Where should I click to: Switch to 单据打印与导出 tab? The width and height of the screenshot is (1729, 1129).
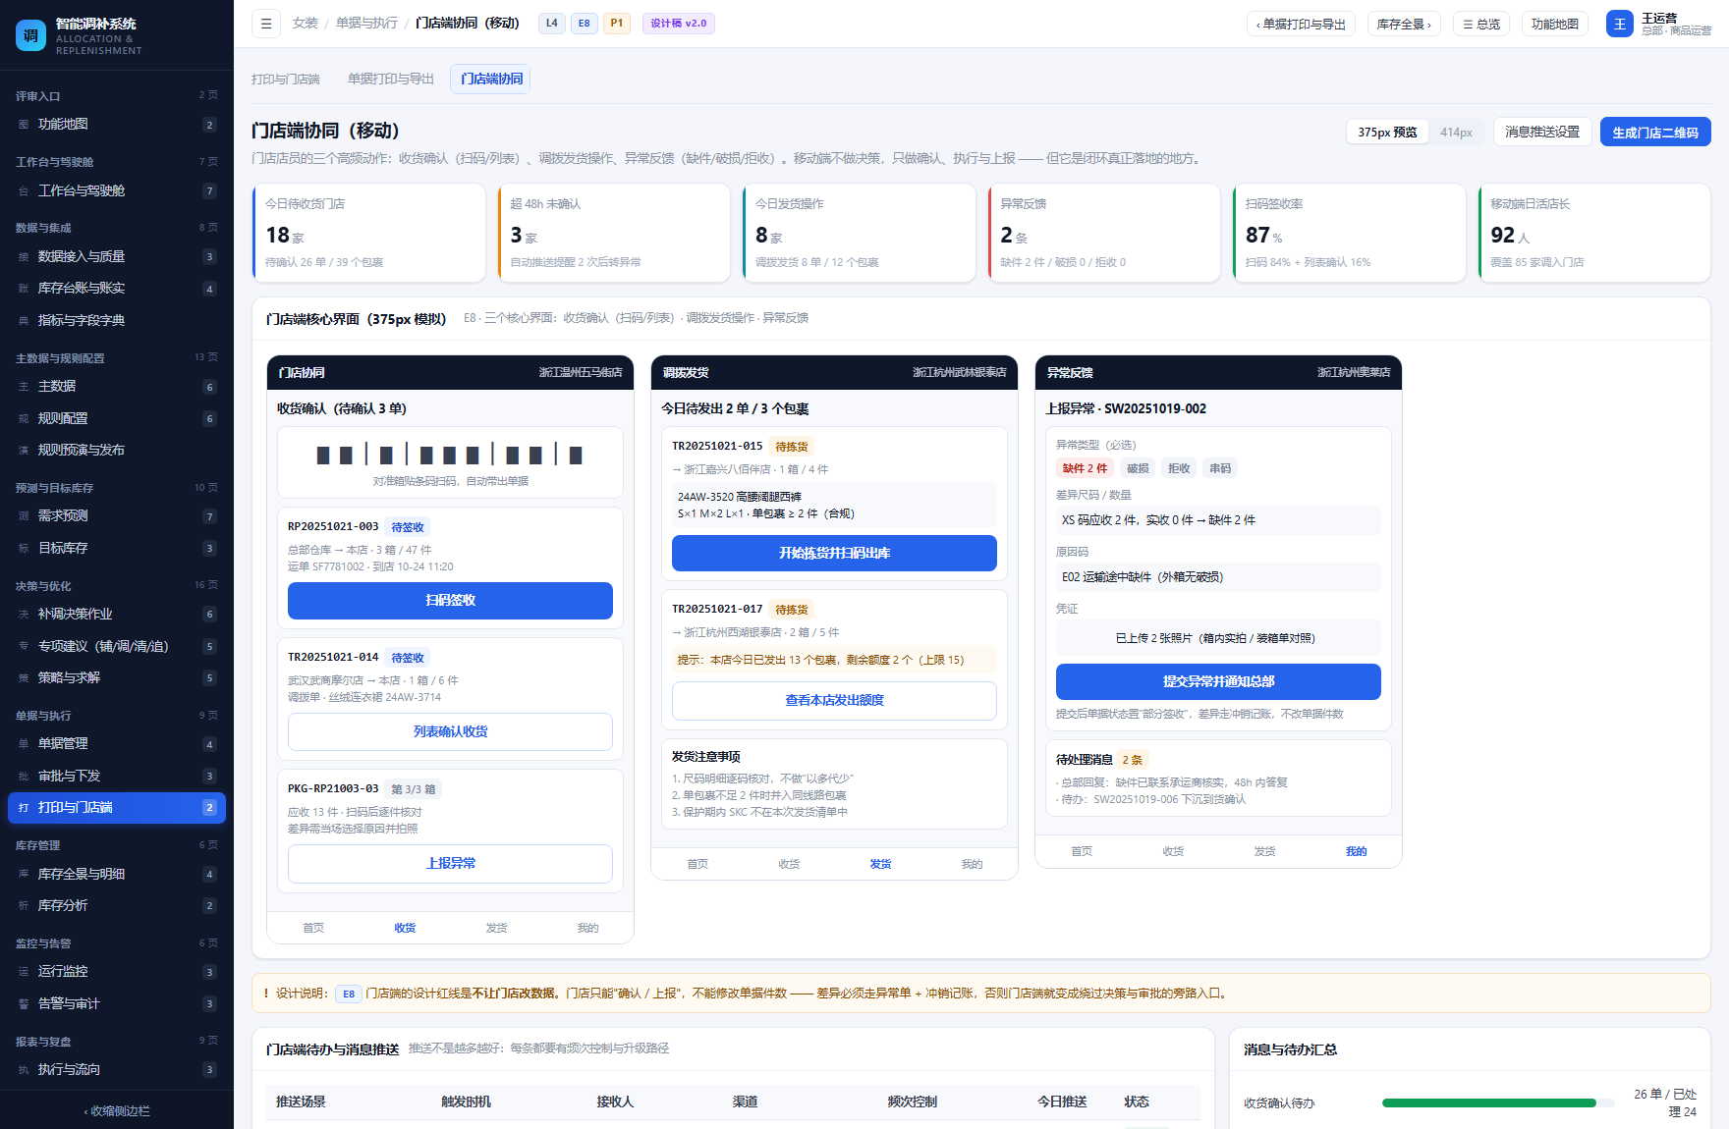391,79
